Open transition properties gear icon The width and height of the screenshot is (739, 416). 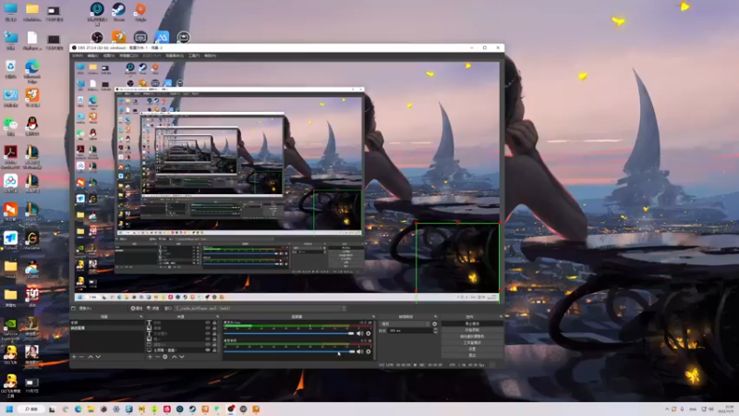pyautogui.click(x=434, y=324)
